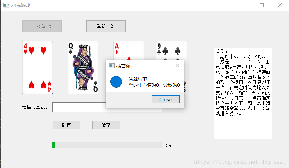Click the Close button in the dialog
The image size is (289, 168).
pos(166,99)
